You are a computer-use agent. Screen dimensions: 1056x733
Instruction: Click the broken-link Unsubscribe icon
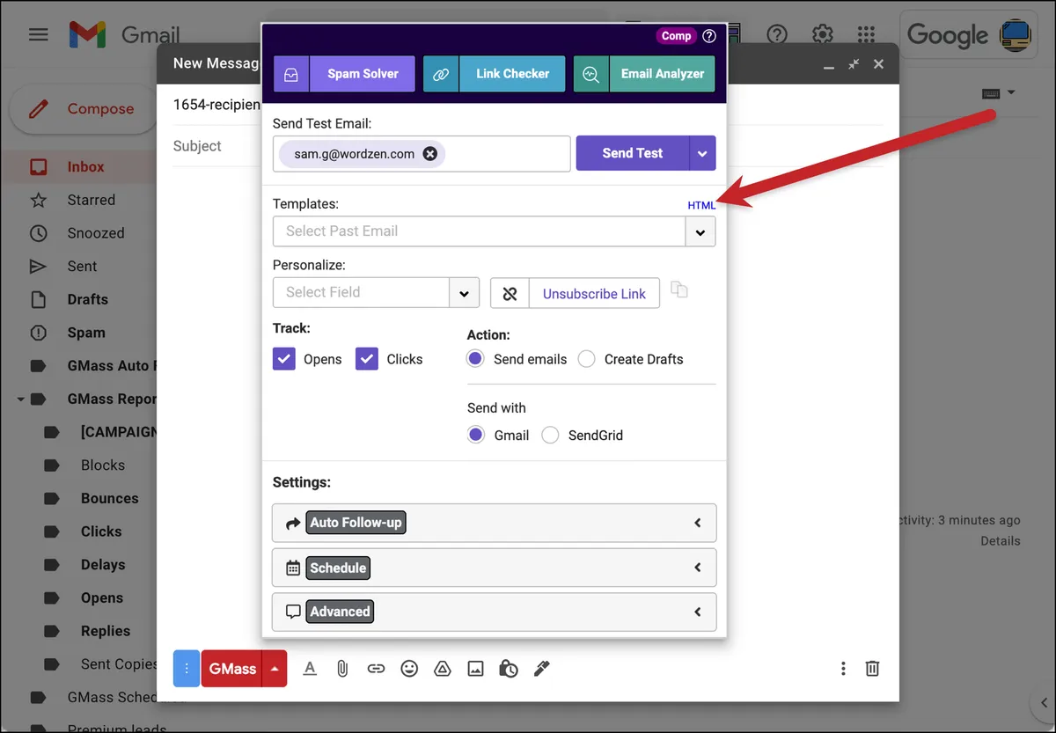pos(510,294)
